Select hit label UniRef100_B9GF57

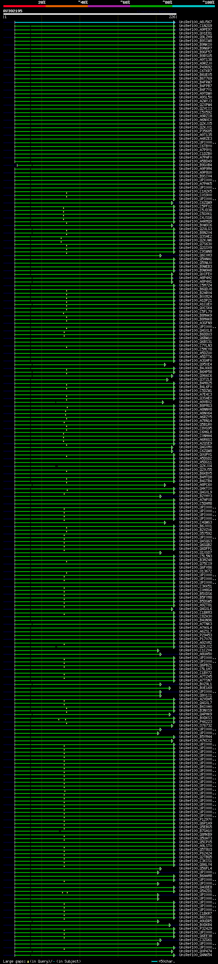(x=196, y=52)
